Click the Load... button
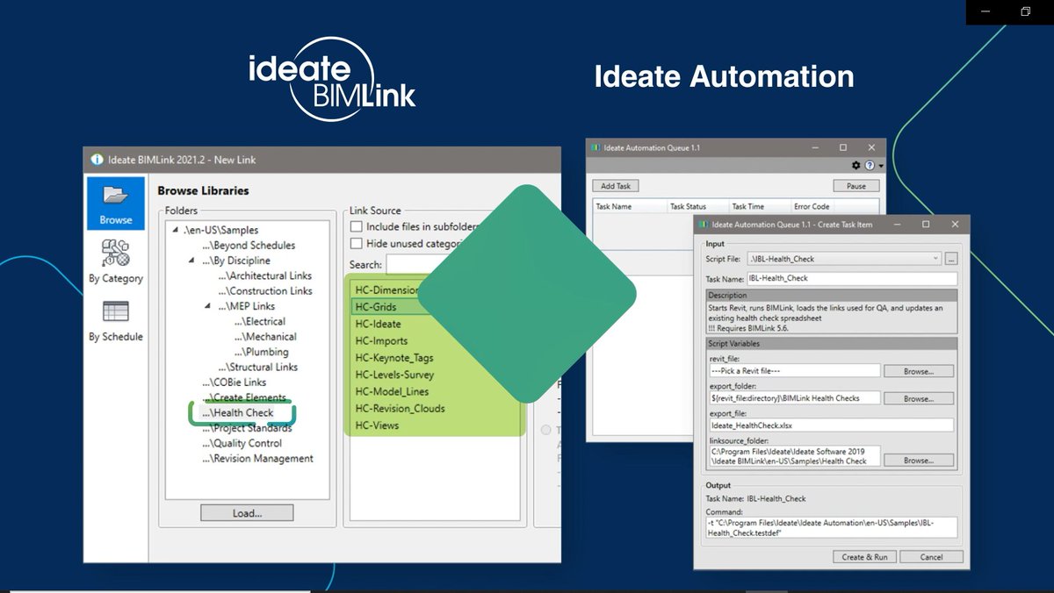This screenshot has width=1054, height=593. pos(247,513)
